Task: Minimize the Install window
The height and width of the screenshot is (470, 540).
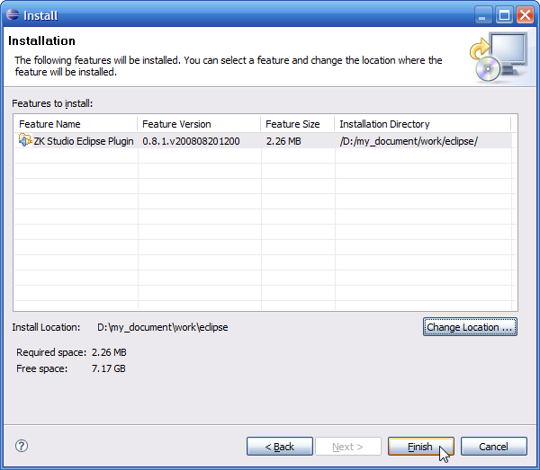Action: 482,15
